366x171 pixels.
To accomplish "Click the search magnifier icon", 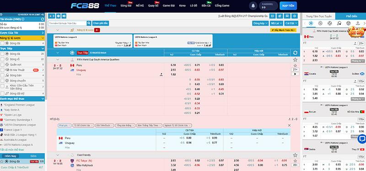I will 89,23.
